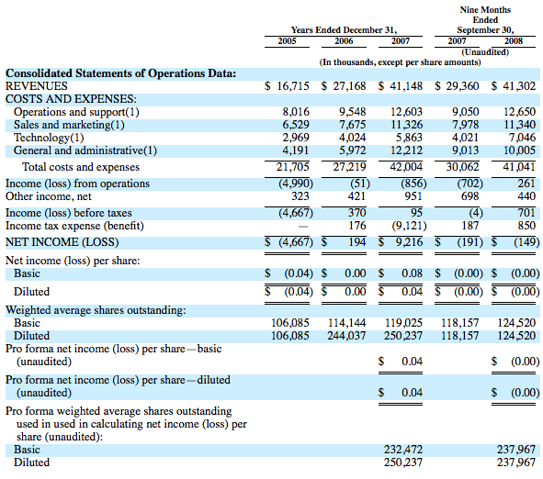Select the 2006 diluted shares 244,037
The image size is (543, 479).
tap(346, 336)
